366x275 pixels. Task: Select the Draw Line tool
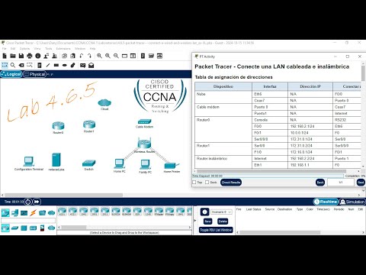[x=48, y=65]
